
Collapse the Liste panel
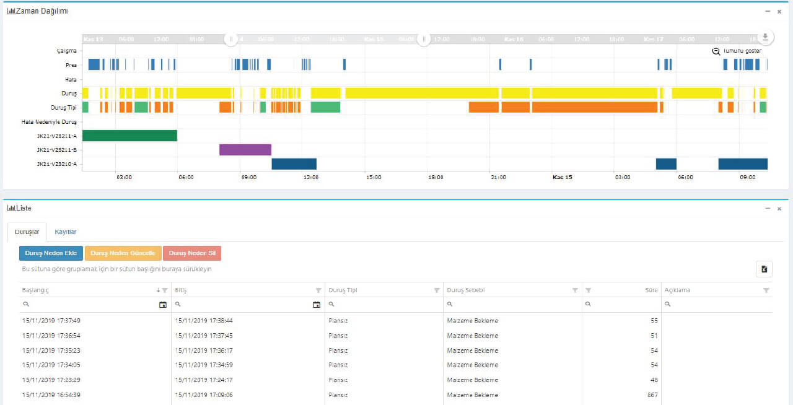point(768,209)
